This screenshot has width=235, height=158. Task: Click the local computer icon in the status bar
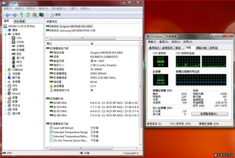(x=82, y=153)
